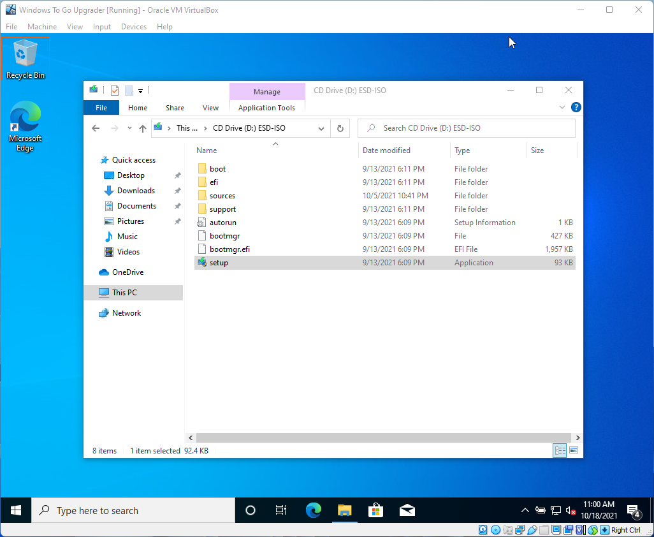Viewport: 654px width, 537px height.
Task: Click the horizontal scrollbar left arrow
Action: [x=191, y=438]
